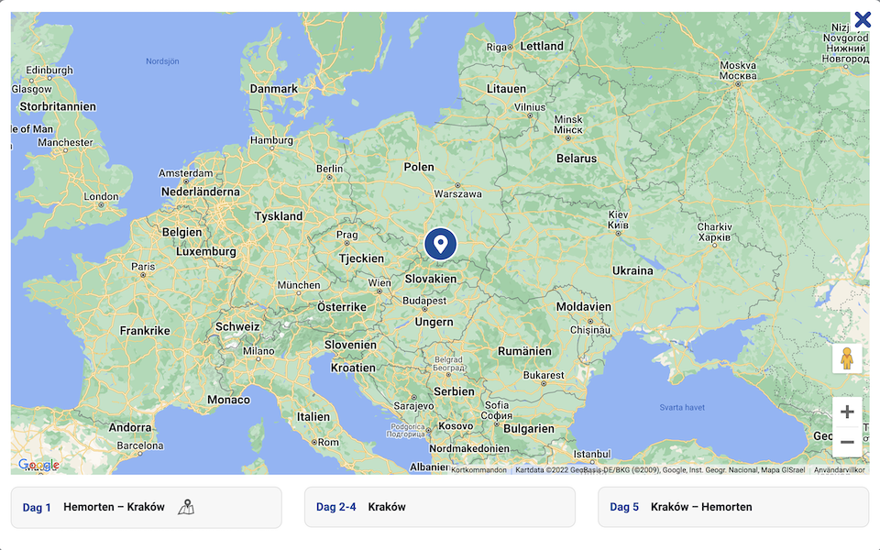The width and height of the screenshot is (880, 550).
Task: Click the Berlin label on map
Action: coord(329,169)
